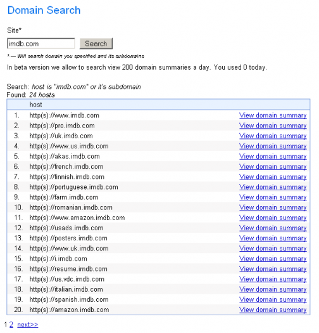
Task: View domain summary for resume.imdb.com
Action: 273,269
